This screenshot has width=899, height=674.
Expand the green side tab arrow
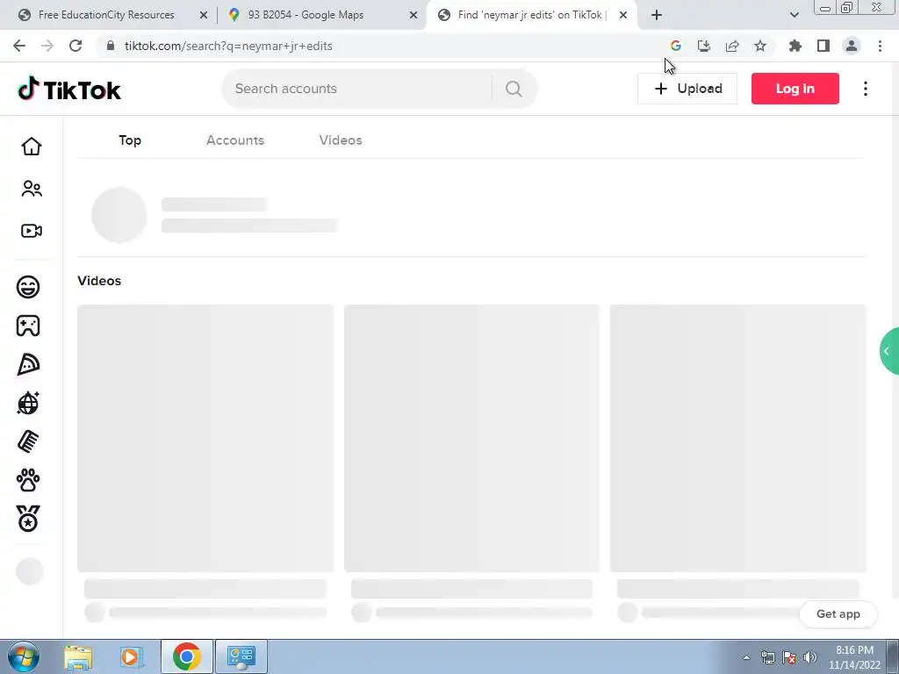point(888,351)
